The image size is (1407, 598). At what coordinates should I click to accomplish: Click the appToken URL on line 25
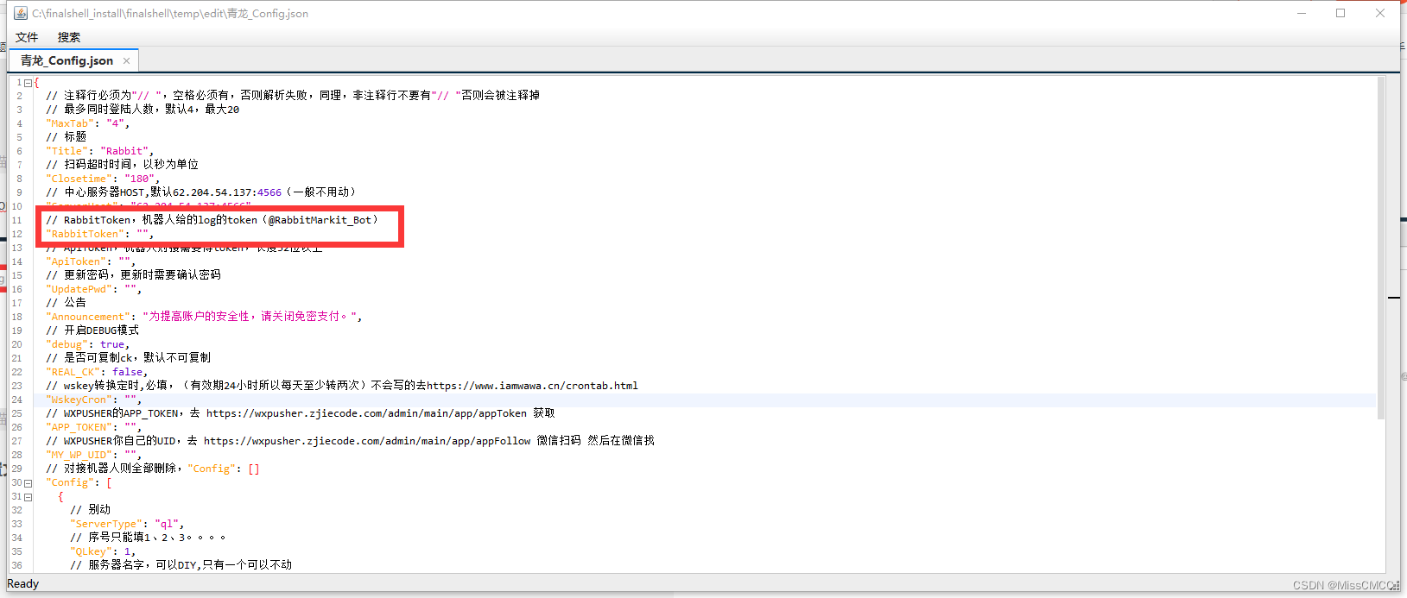click(x=366, y=413)
